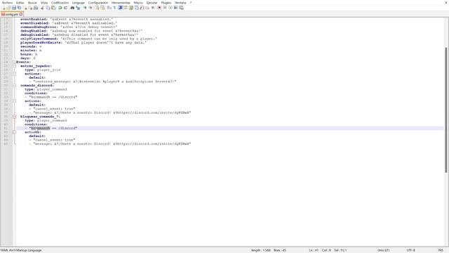449x253 pixels.
Task: Click the play recorded macro icon
Action: click(170, 8)
